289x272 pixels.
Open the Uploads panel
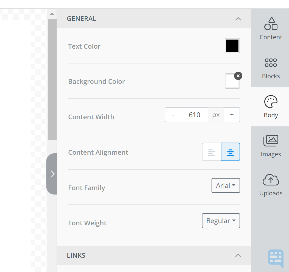[x=271, y=184]
